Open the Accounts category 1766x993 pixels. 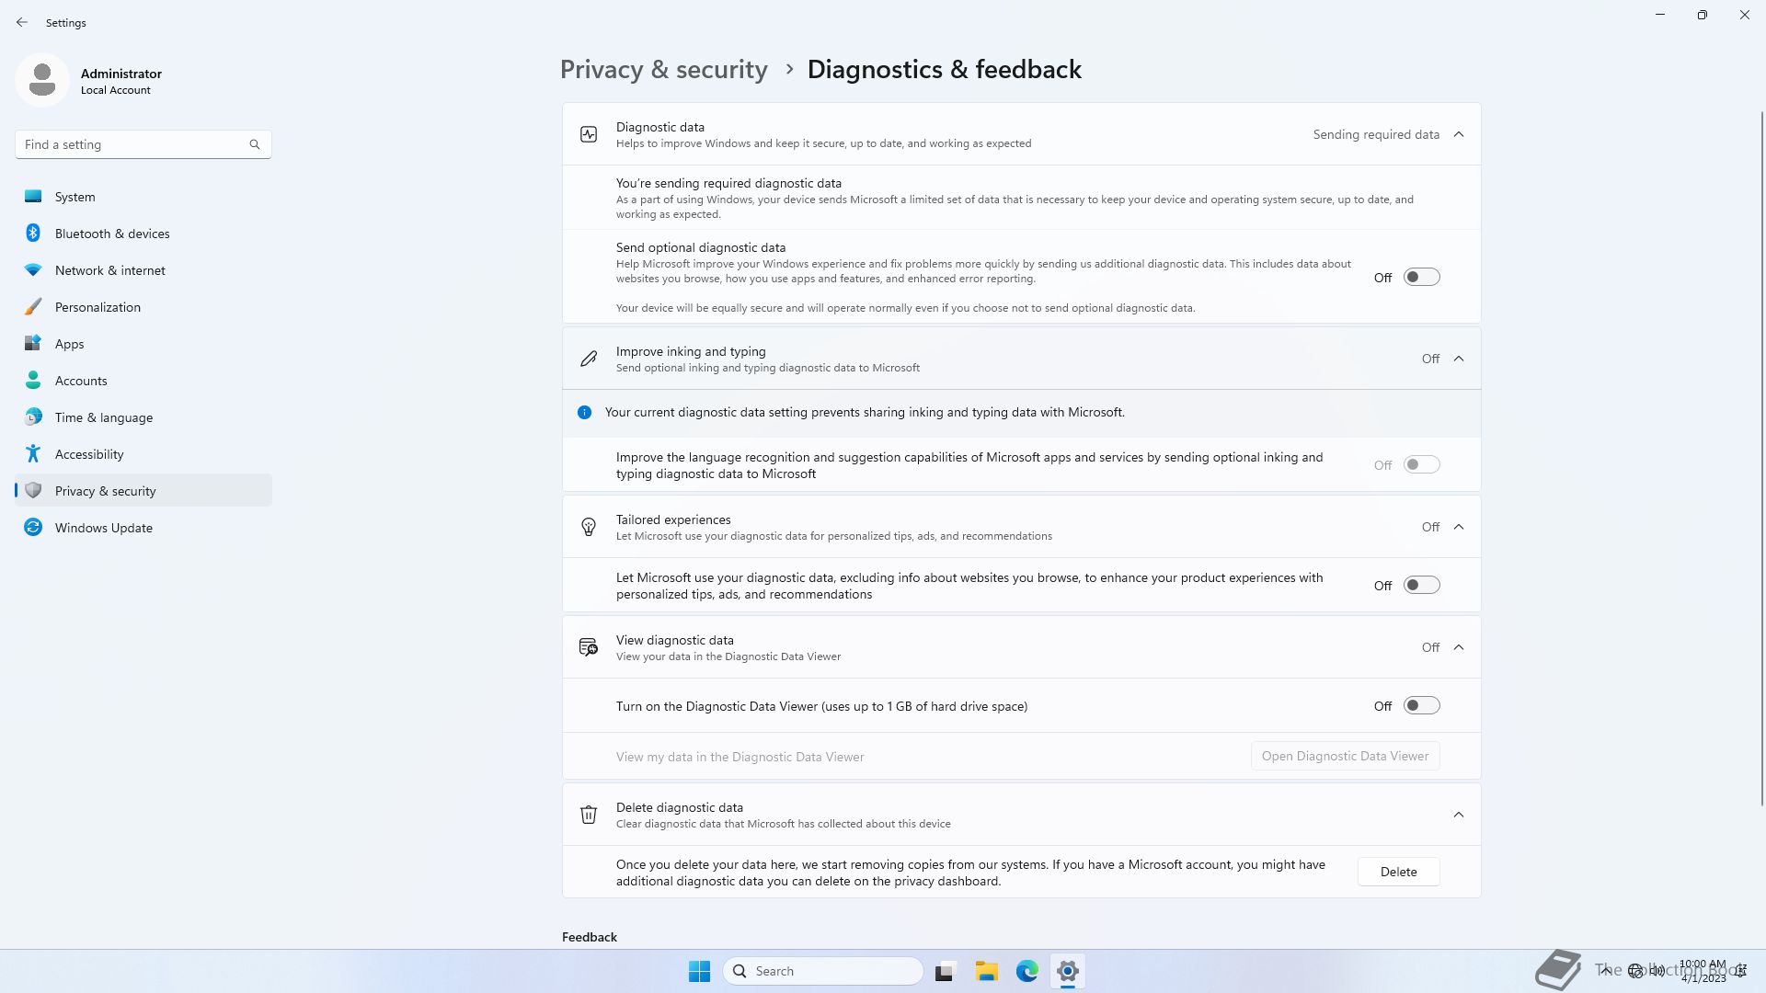click(x=143, y=381)
